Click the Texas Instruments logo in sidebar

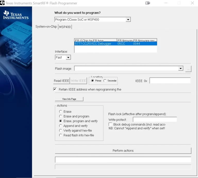pyautogui.click(x=16, y=15)
